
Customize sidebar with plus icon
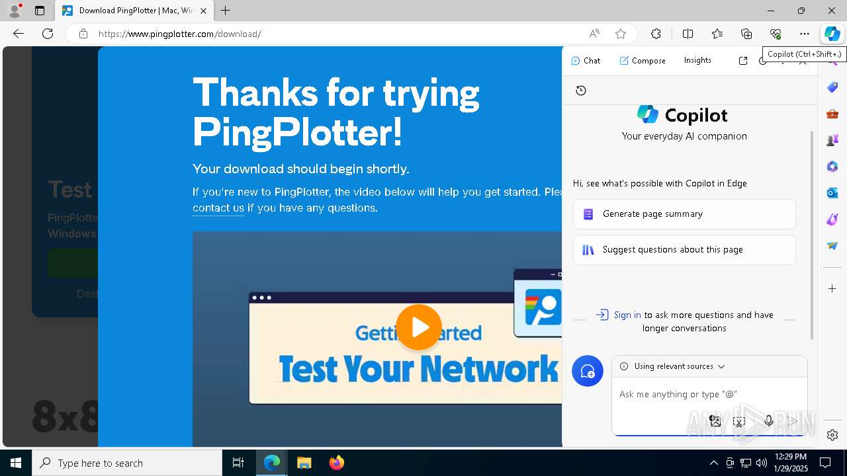pyautogui.click(x=832, y=288)
